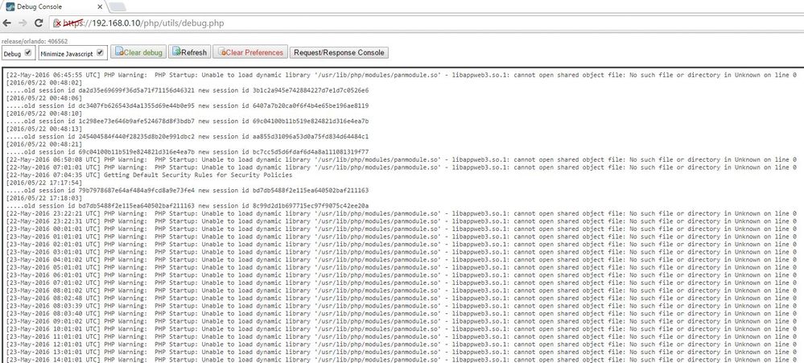Click the PHP Warning line at 23-May-2016 04:01:02
Screen dimensions: 804x363
[401, 259]
